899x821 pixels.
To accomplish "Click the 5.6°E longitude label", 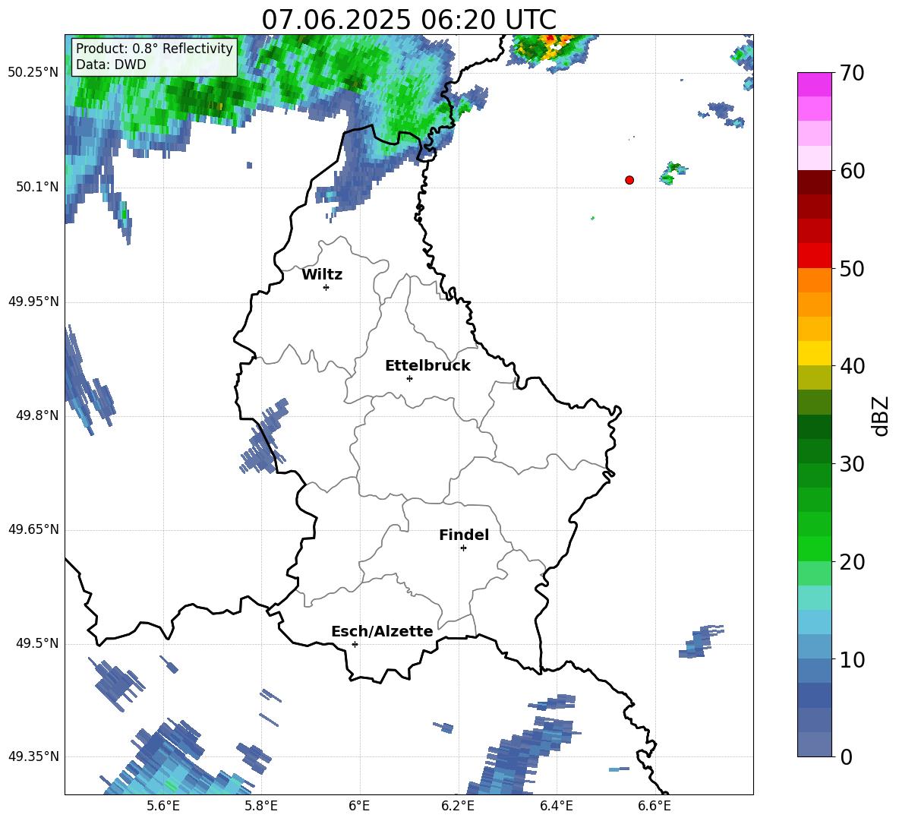I will [x=163, y=806].
